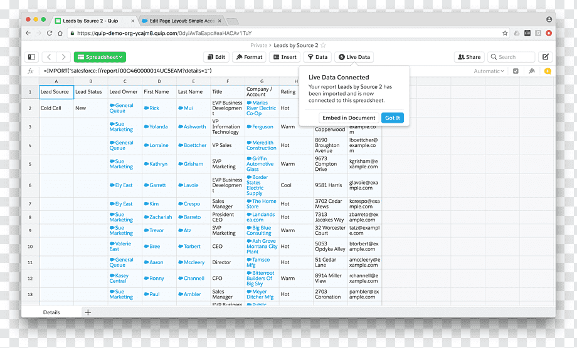
Task: Open the Big Blue Consulting link
Action: [259, 230]
